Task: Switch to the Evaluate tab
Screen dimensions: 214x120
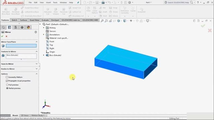Action: click(45, 20)
